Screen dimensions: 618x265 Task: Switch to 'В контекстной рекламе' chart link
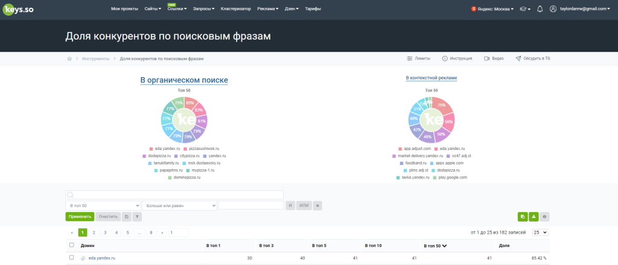(432, 78)
